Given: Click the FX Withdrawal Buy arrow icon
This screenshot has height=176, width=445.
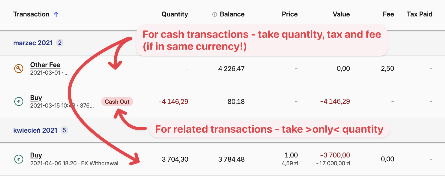Looking at the screenshot, I should point(19,159).
